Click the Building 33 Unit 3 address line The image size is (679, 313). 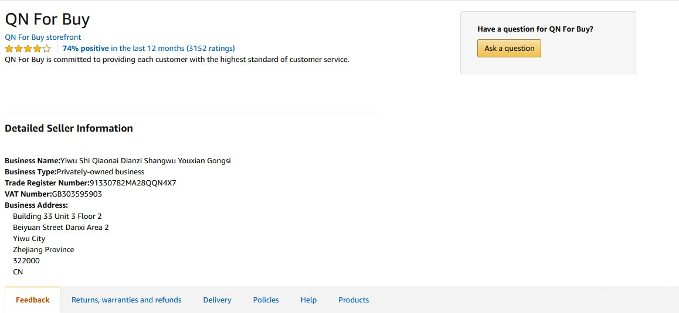point(57,216)
